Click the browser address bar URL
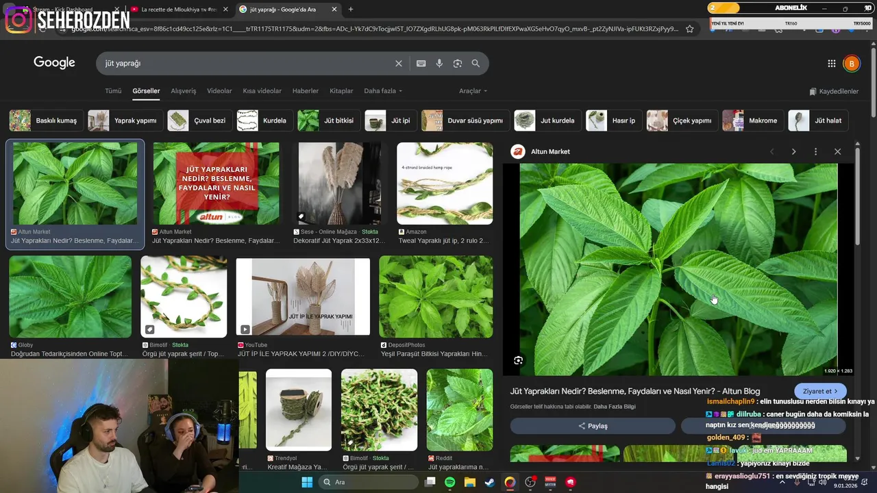 click(x=375, y=29)
